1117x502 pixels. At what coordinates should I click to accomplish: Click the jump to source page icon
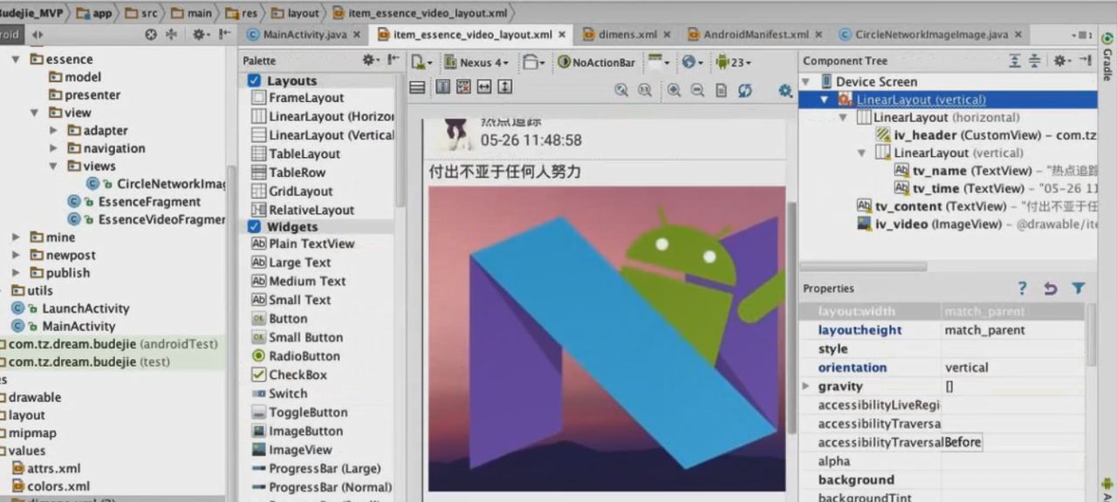tap(721, 90)
